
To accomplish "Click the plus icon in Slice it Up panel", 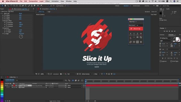I will 141,33.
